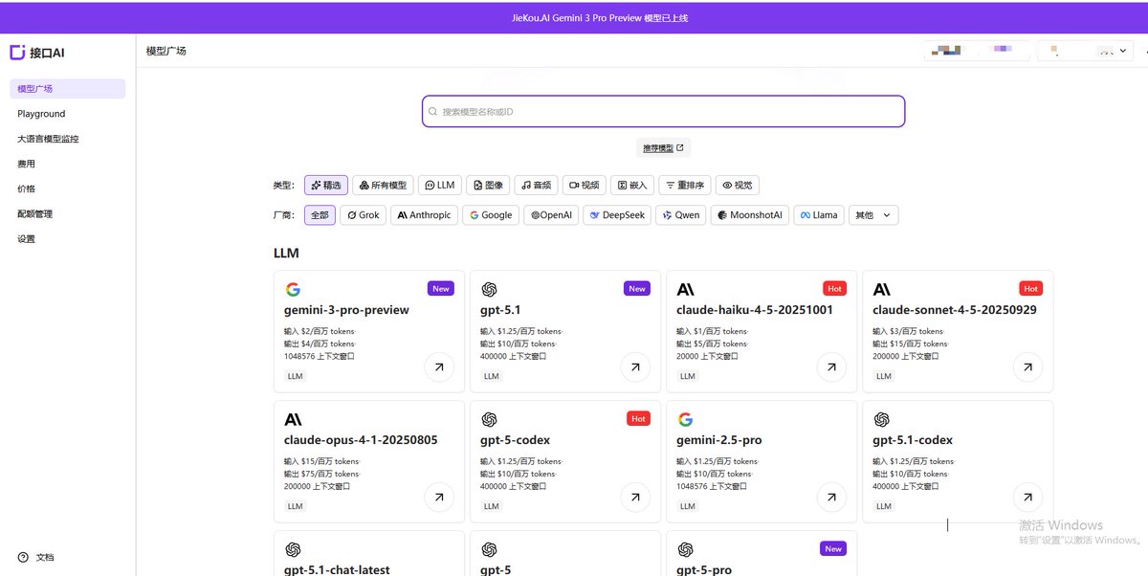Viewport: 1148px width, 576px height.
Task: Filter vendors by Anthropic
Action: pyautogui.click(x=424, y=215)
